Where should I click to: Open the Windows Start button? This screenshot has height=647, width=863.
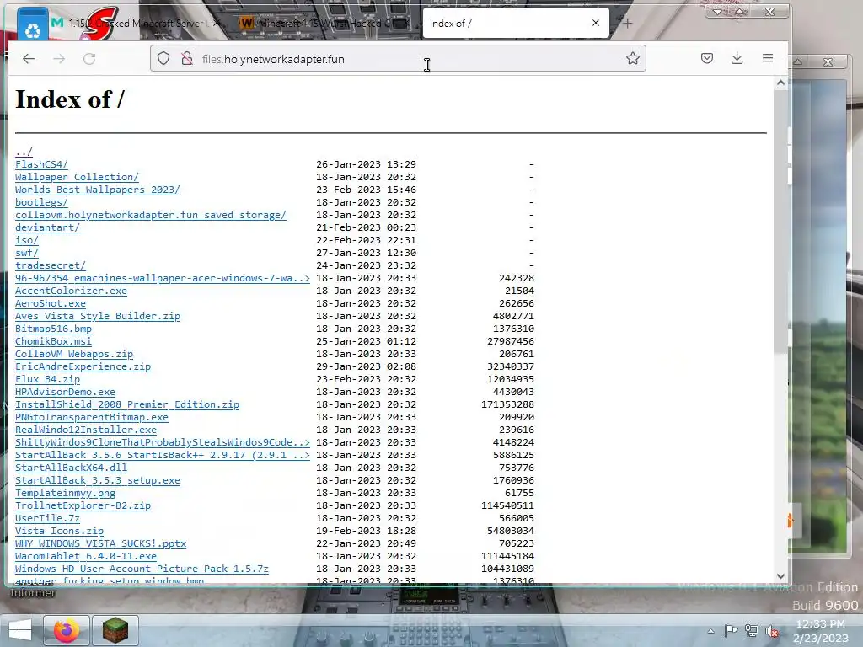coord(20,630)
